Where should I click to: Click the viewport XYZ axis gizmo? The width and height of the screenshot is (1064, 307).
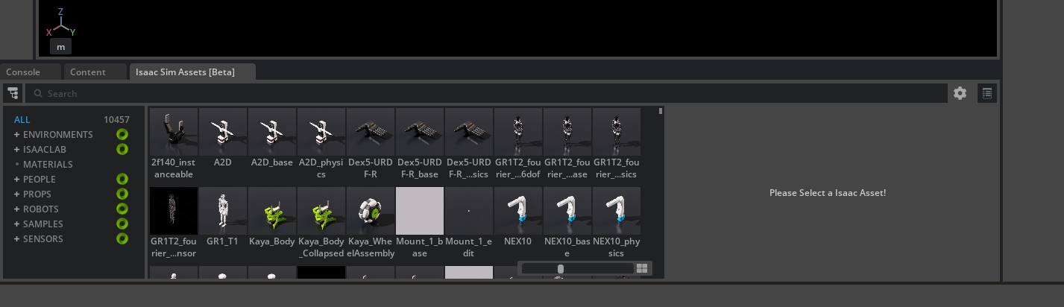[60, 24]
